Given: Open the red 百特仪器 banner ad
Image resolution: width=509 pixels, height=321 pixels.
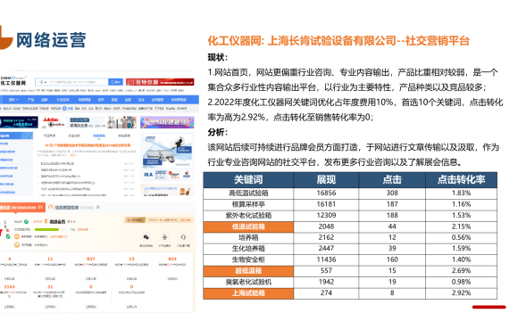Looking at the screenshot, I should pyautogui.click(x=160, y=82).
